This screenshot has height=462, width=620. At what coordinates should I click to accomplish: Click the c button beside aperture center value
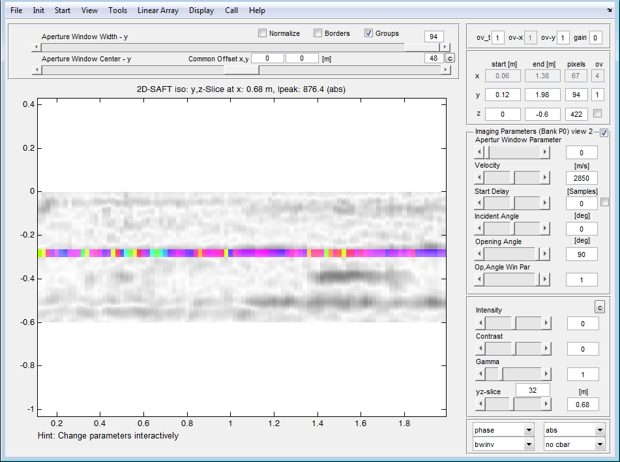[450, 58]
